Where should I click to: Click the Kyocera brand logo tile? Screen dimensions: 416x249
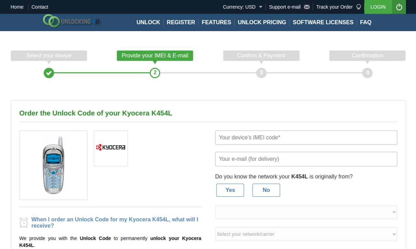click(111, 148)
